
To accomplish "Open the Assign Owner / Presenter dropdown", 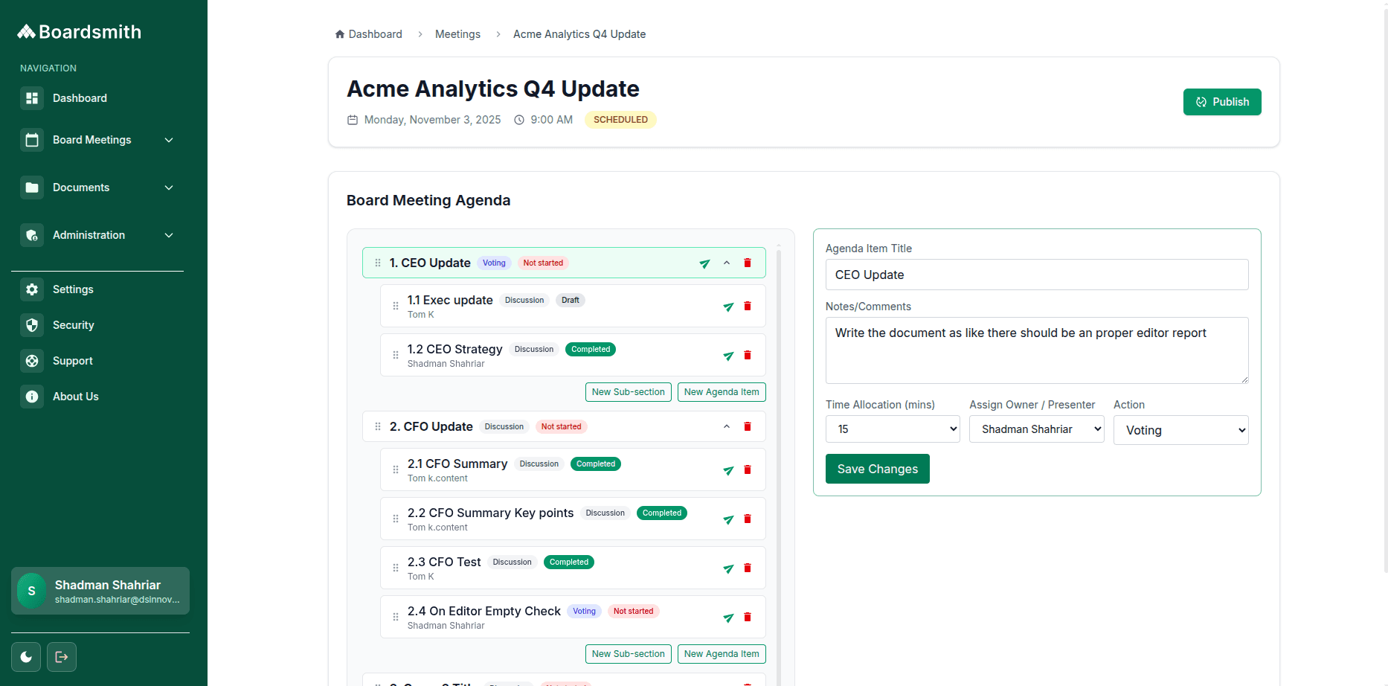I will click(1036, 429).
